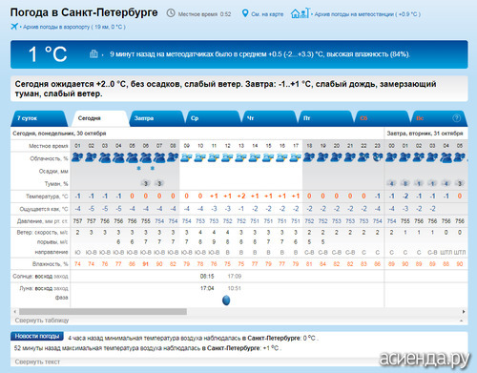This screenshot has width=477, height=373.
Task: Click the moonset time 10:51
Action: (235, 288)
